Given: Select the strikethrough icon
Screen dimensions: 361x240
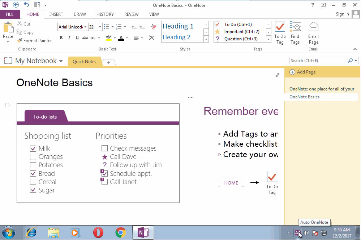Looking at the screenshot, I should (x=86, y=37).
